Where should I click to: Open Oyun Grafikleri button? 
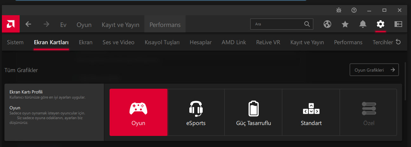[374, 70]
